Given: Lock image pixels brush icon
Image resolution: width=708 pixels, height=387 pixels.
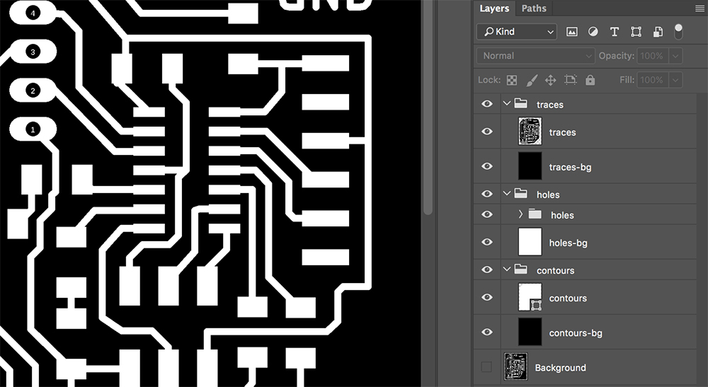Looking at the screenshot, I should [x=532, y=80].
